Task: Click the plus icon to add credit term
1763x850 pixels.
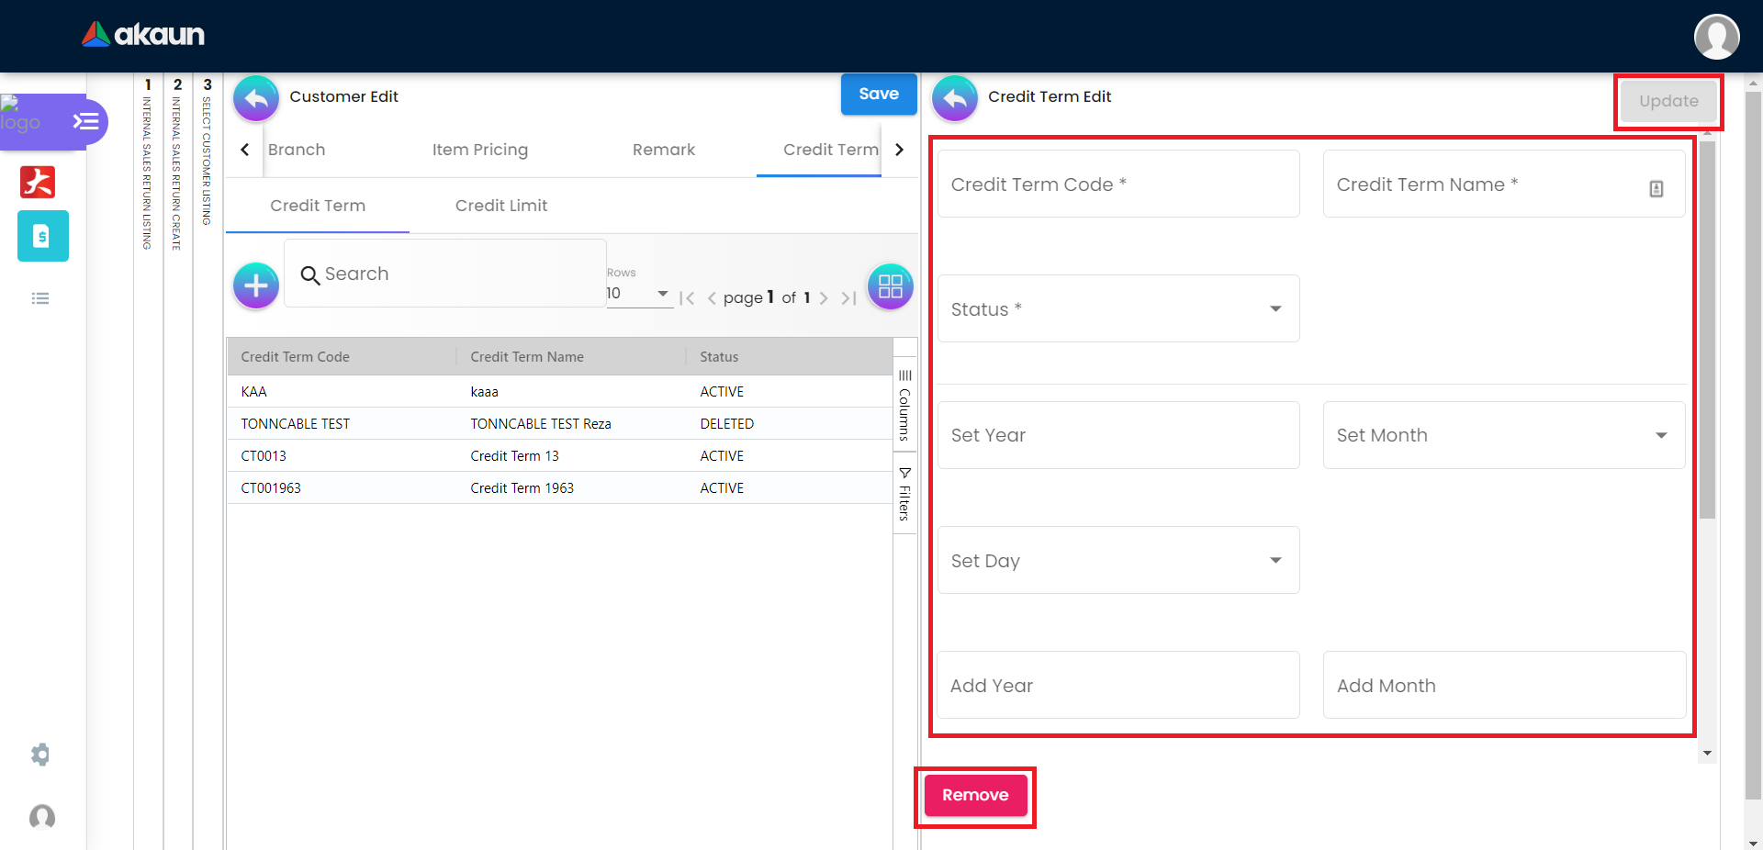Action: click(x=256, y=286)
